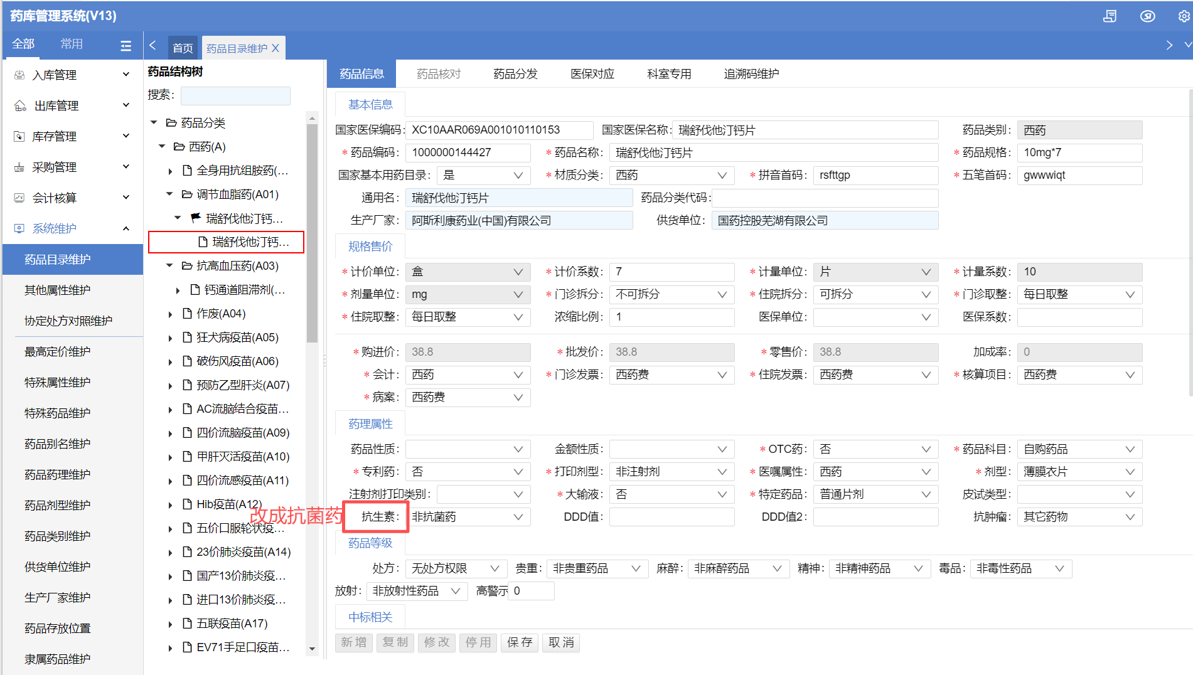Switch to the 医保对应 tab
Viewport: 1193px width, 675px height.
pyautogui.click(x=592, y=74)
